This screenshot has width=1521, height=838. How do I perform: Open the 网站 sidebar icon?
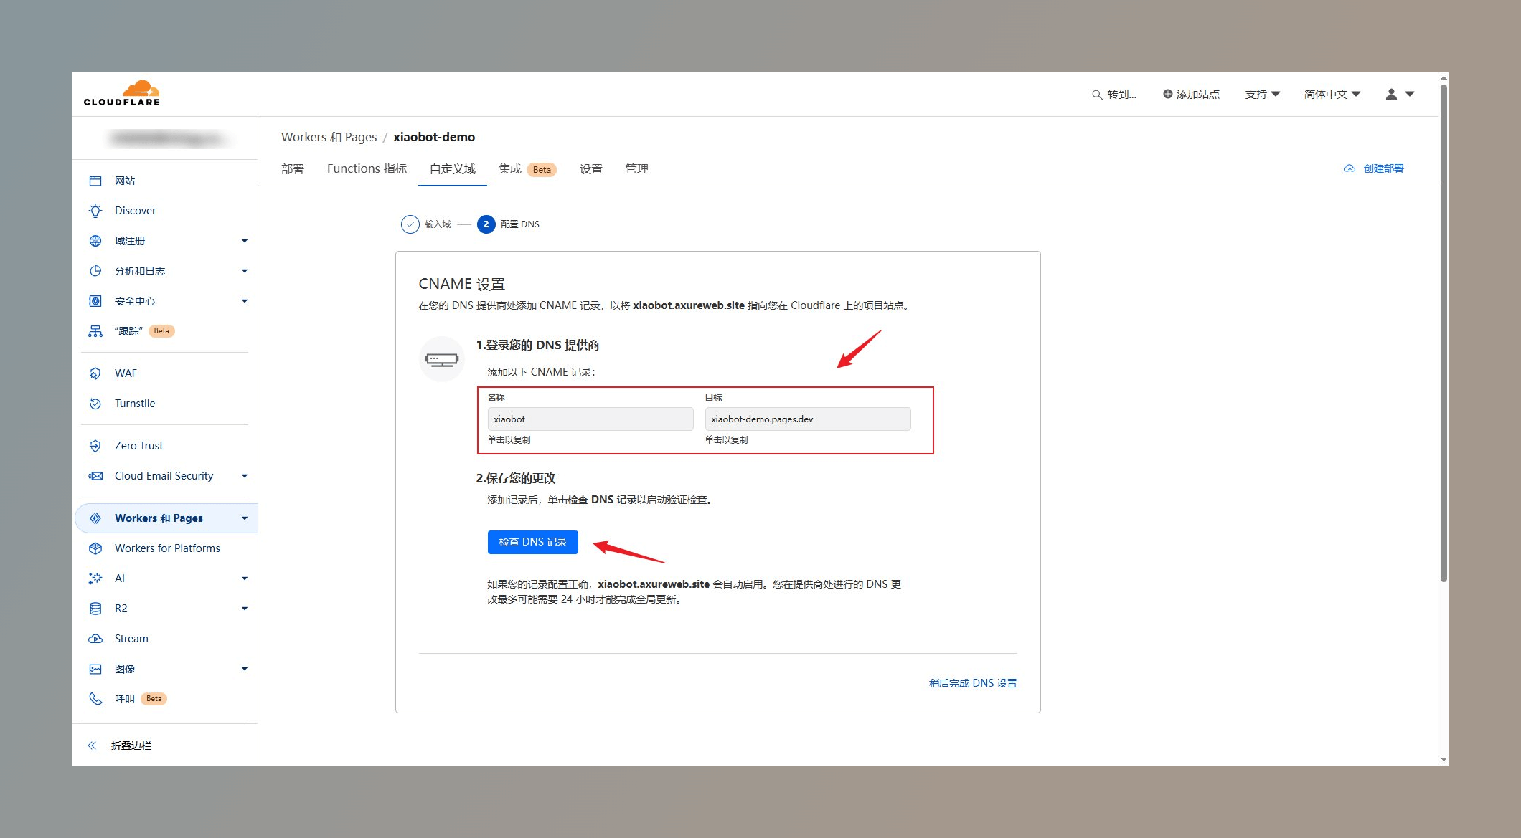(x=95, y=181)
